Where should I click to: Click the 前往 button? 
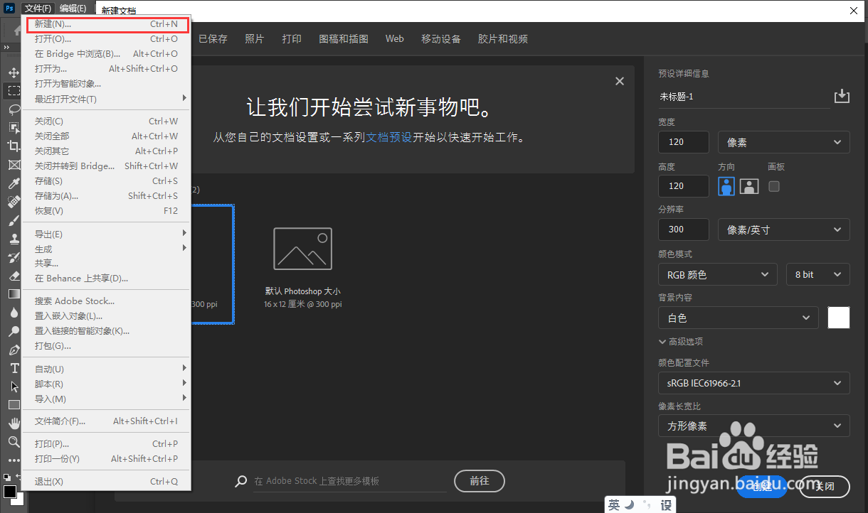click(x=479, y=480)
